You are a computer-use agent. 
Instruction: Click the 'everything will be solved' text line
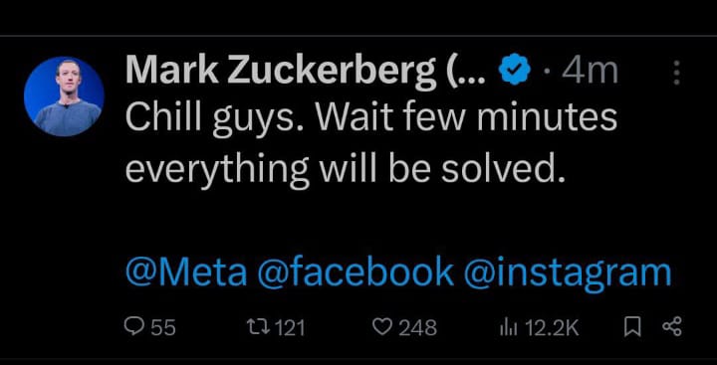click(346, 170)
